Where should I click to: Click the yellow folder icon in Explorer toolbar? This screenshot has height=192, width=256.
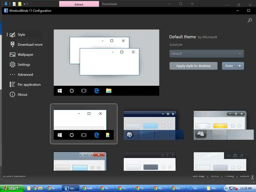[x=20, y=4]
